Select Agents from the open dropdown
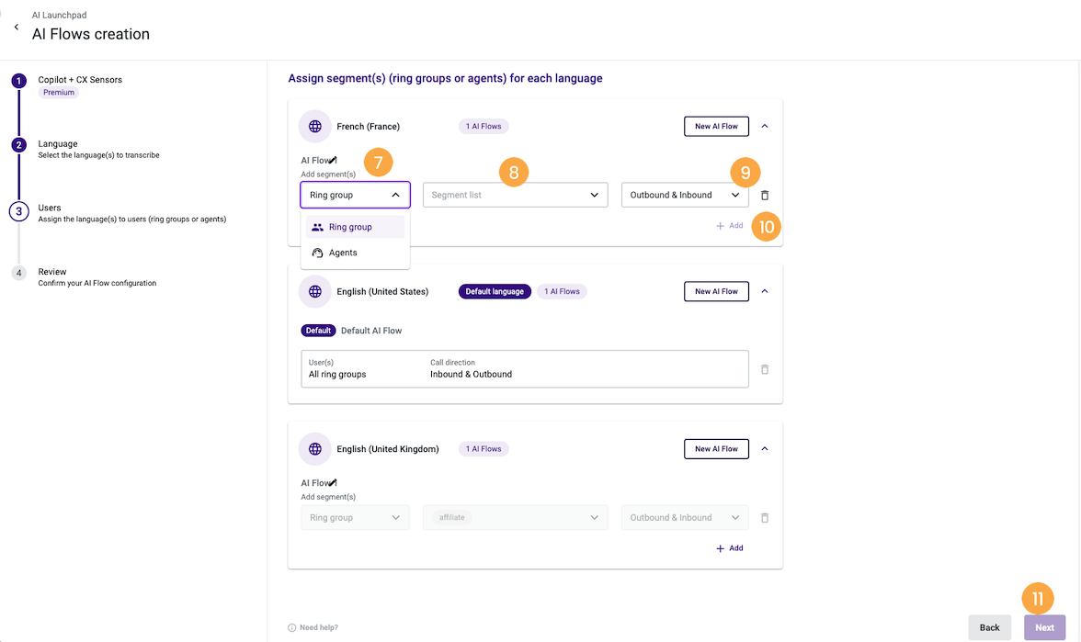 tap(345, 252)
